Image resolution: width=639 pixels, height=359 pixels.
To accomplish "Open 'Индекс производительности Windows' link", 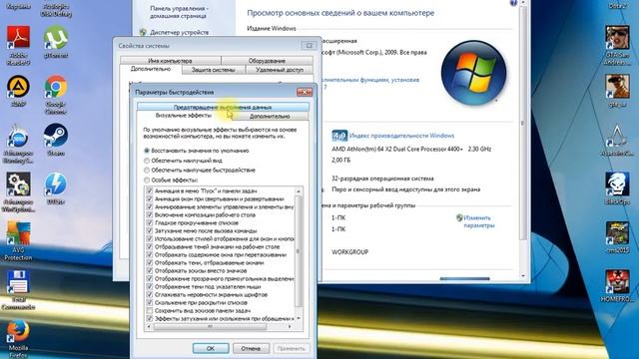I will coord(401,136).
